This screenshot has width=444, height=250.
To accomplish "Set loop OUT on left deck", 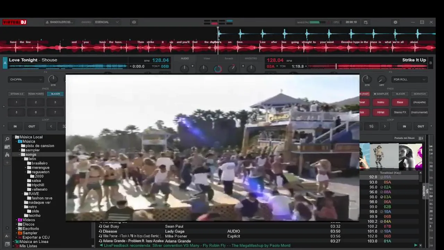I will click(x=32, y=126).
